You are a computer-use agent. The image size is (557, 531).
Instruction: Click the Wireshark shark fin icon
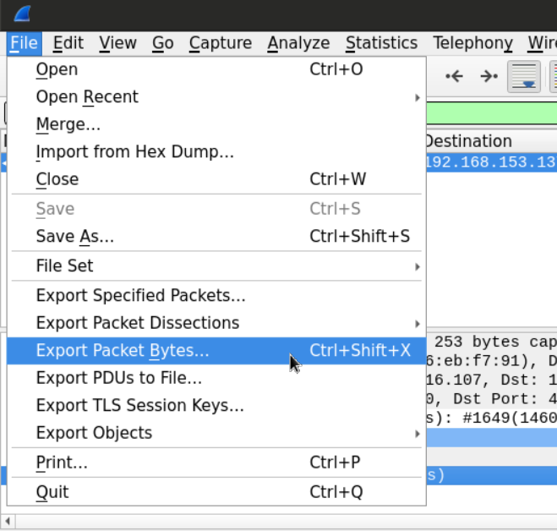click(x=23, y=14)
